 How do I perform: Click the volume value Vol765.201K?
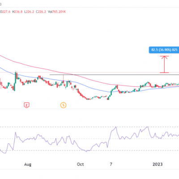pos(57,12)
